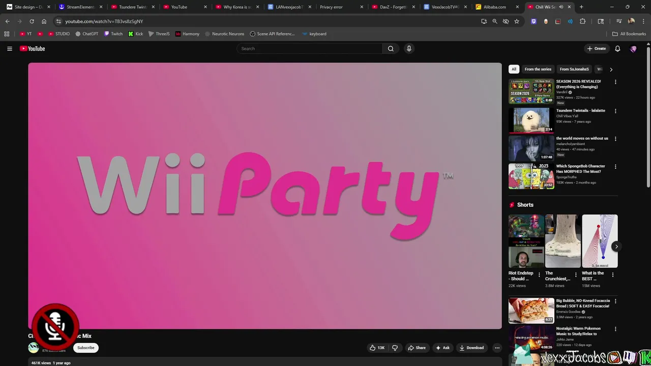The height and width of the screenshot is (366, 651).
Task: Open options for SEASON 2026 REVEALED video
Action: click(615, 82)
